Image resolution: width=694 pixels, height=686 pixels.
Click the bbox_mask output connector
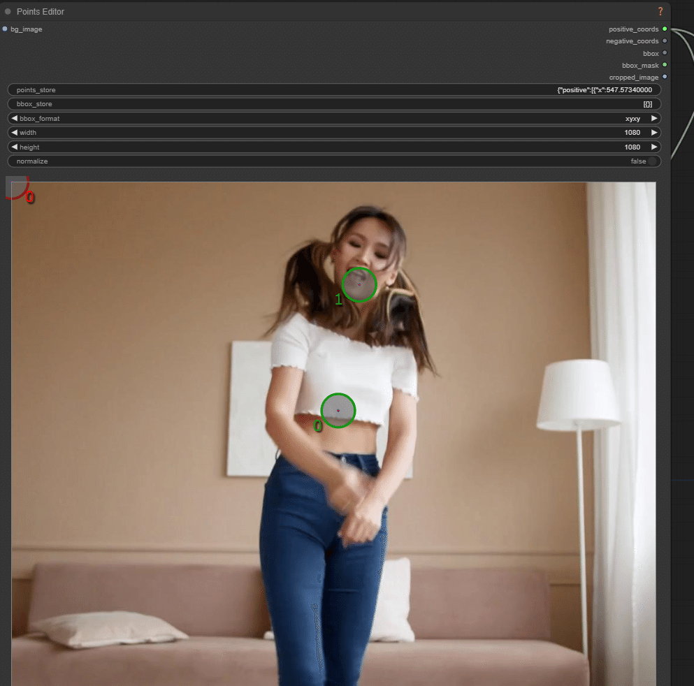[665, 65]
